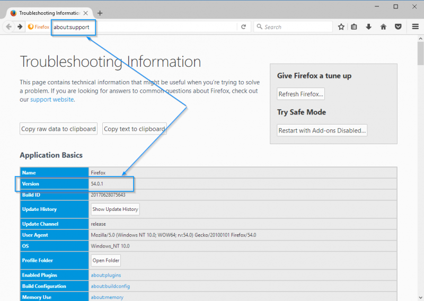Click Copy raw data to clipboard
Screen dimensions: 424x301
(58, 129)
